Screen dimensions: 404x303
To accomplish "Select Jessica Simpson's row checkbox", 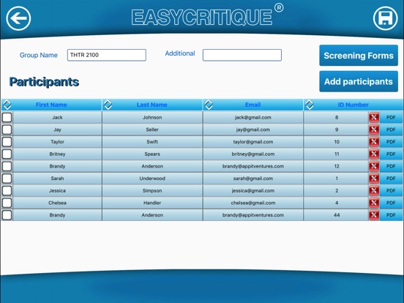I will point(7,191).
